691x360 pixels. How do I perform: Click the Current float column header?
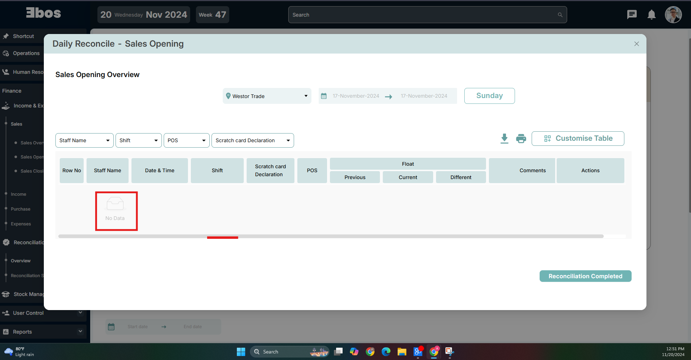[408, 177]
